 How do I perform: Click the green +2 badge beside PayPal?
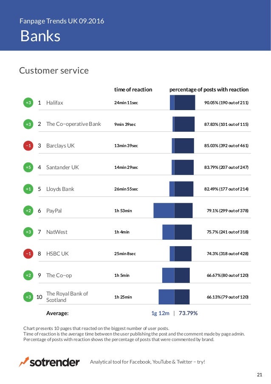[28, 210]
